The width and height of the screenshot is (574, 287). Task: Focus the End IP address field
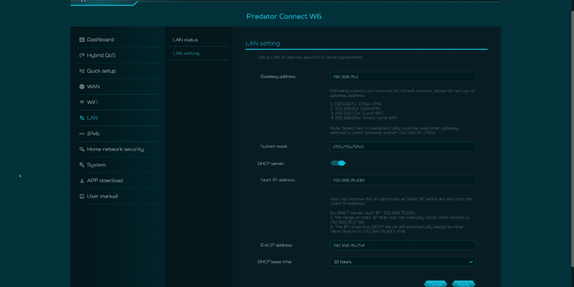coord(402,245)
